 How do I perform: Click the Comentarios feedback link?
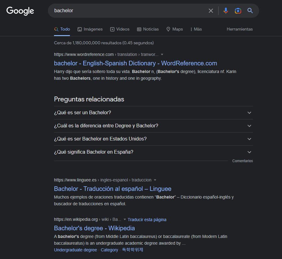(x=242, y=161)
